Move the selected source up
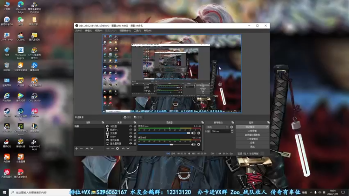This screenshot has height=196, width=349. (123, 149)
